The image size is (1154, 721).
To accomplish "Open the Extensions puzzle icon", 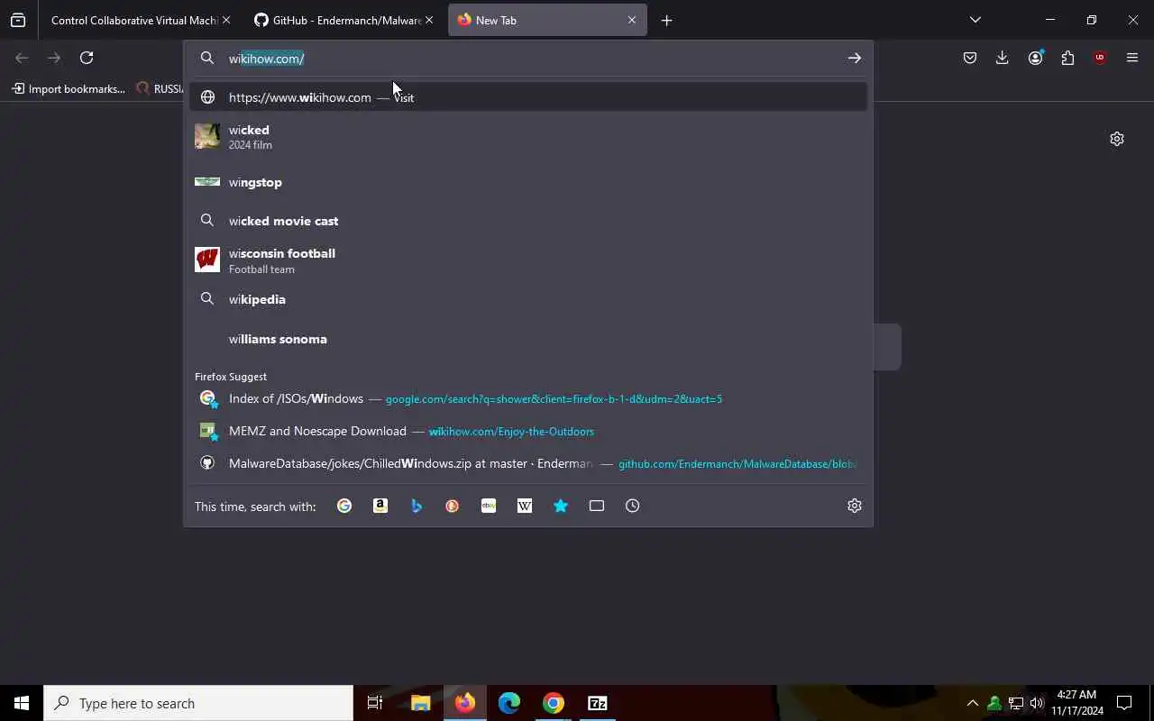I will coord(1067,58).
